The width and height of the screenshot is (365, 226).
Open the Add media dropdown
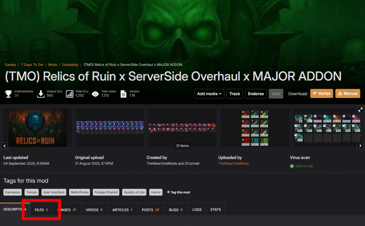(209, 94)
